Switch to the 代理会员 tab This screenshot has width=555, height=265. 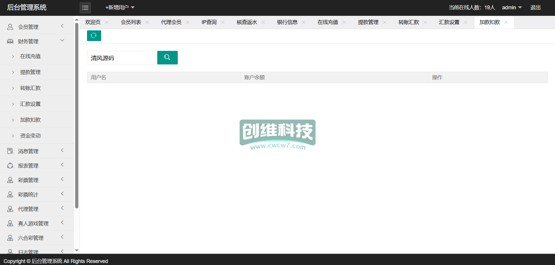[x=171, y=22]
